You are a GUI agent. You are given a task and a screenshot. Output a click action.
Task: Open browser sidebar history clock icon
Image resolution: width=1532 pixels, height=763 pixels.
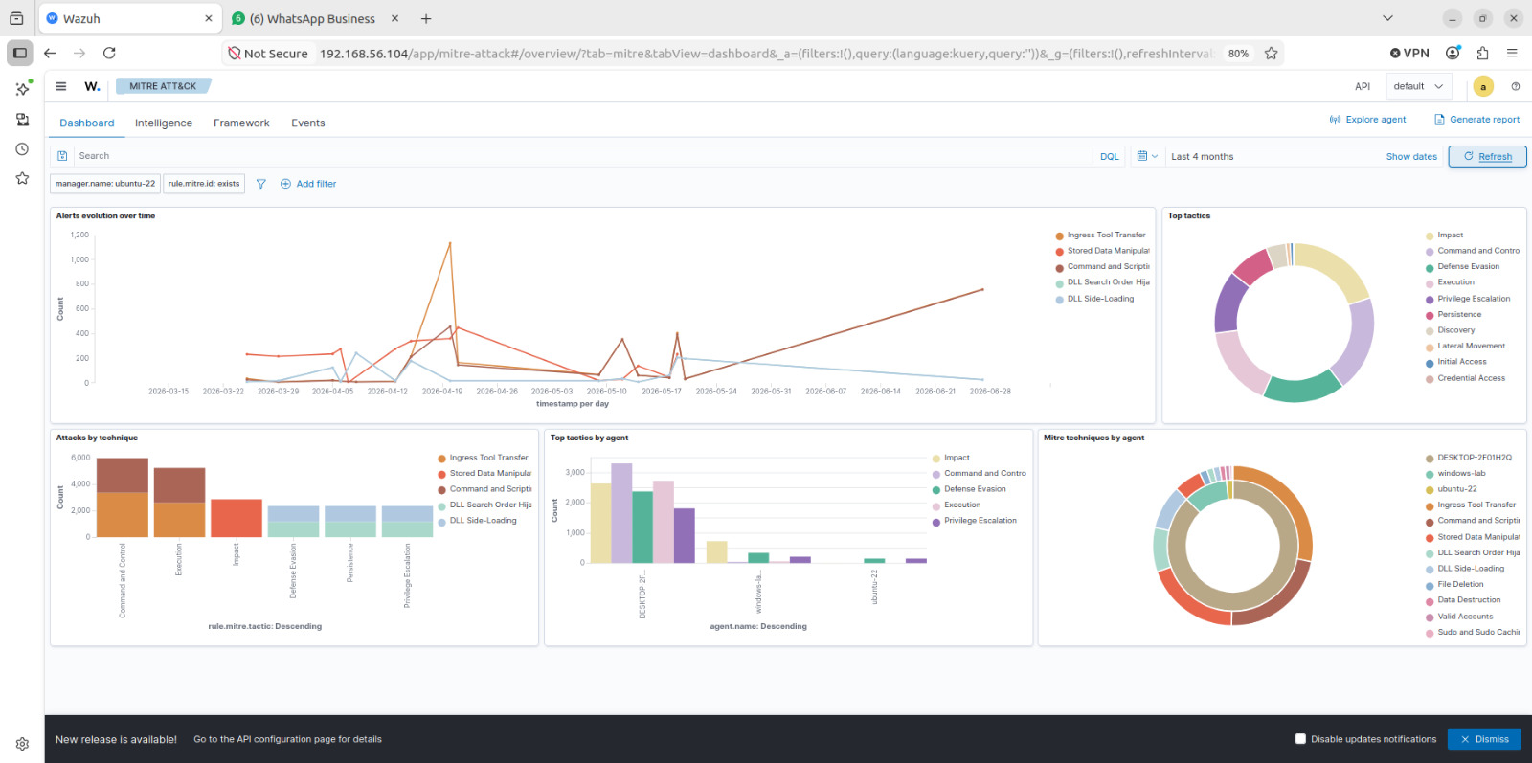(22, 149)
